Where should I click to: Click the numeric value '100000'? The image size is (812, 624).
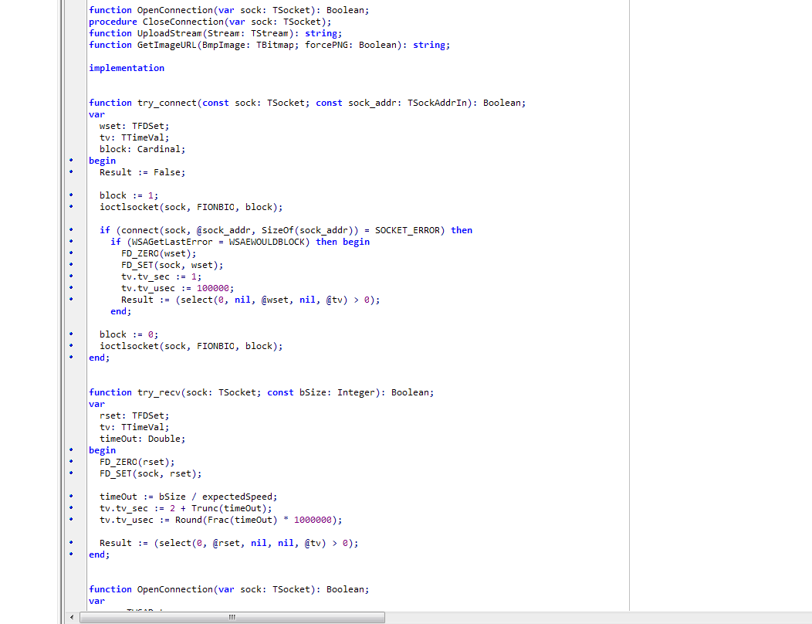coord(213,288)
